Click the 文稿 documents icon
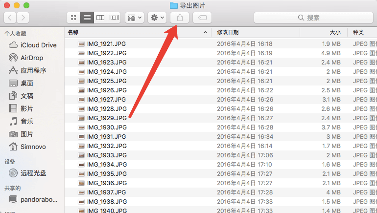Screen dimensions: 377x213 [13, 96]
